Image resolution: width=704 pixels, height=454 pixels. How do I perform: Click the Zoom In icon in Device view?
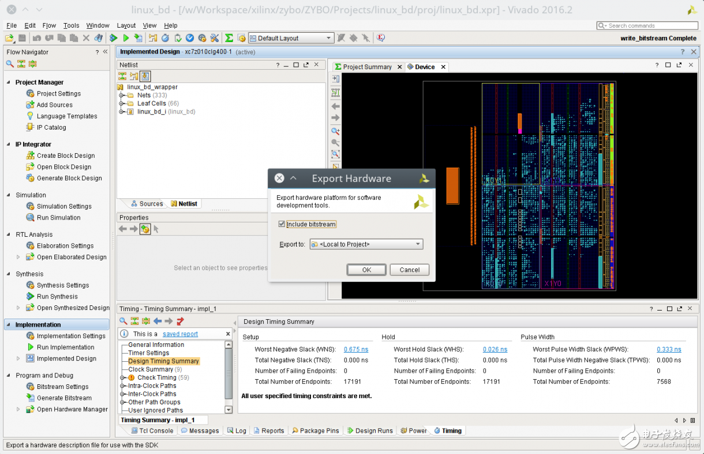[x=335, y=131]
